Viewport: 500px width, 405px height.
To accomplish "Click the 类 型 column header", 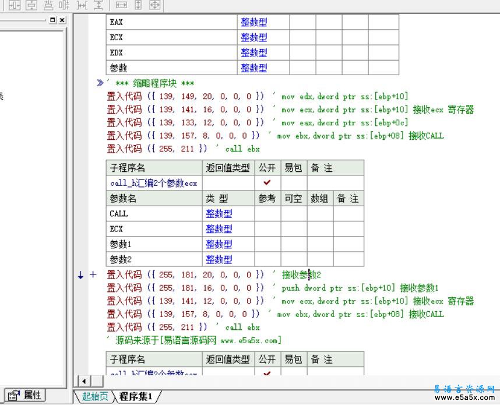I will click(x=228, y=198).
